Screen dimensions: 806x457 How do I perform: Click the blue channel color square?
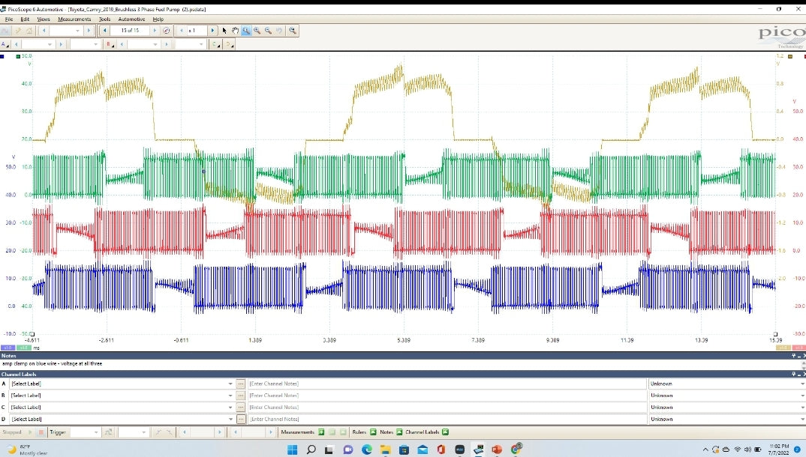[x=2, y=56]
